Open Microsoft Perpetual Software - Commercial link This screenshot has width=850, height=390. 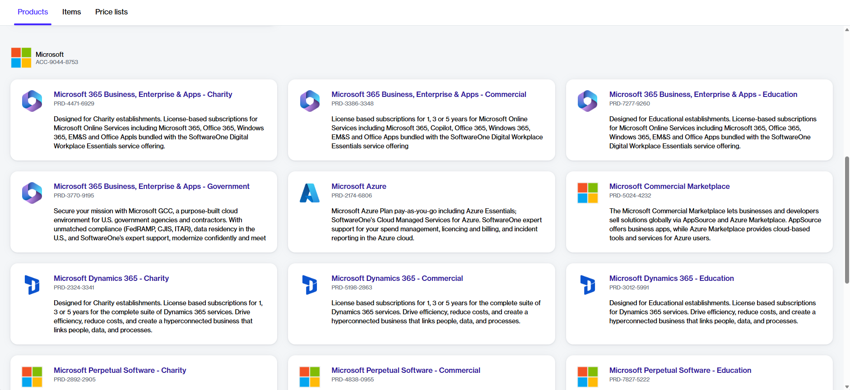coord(405,370)
